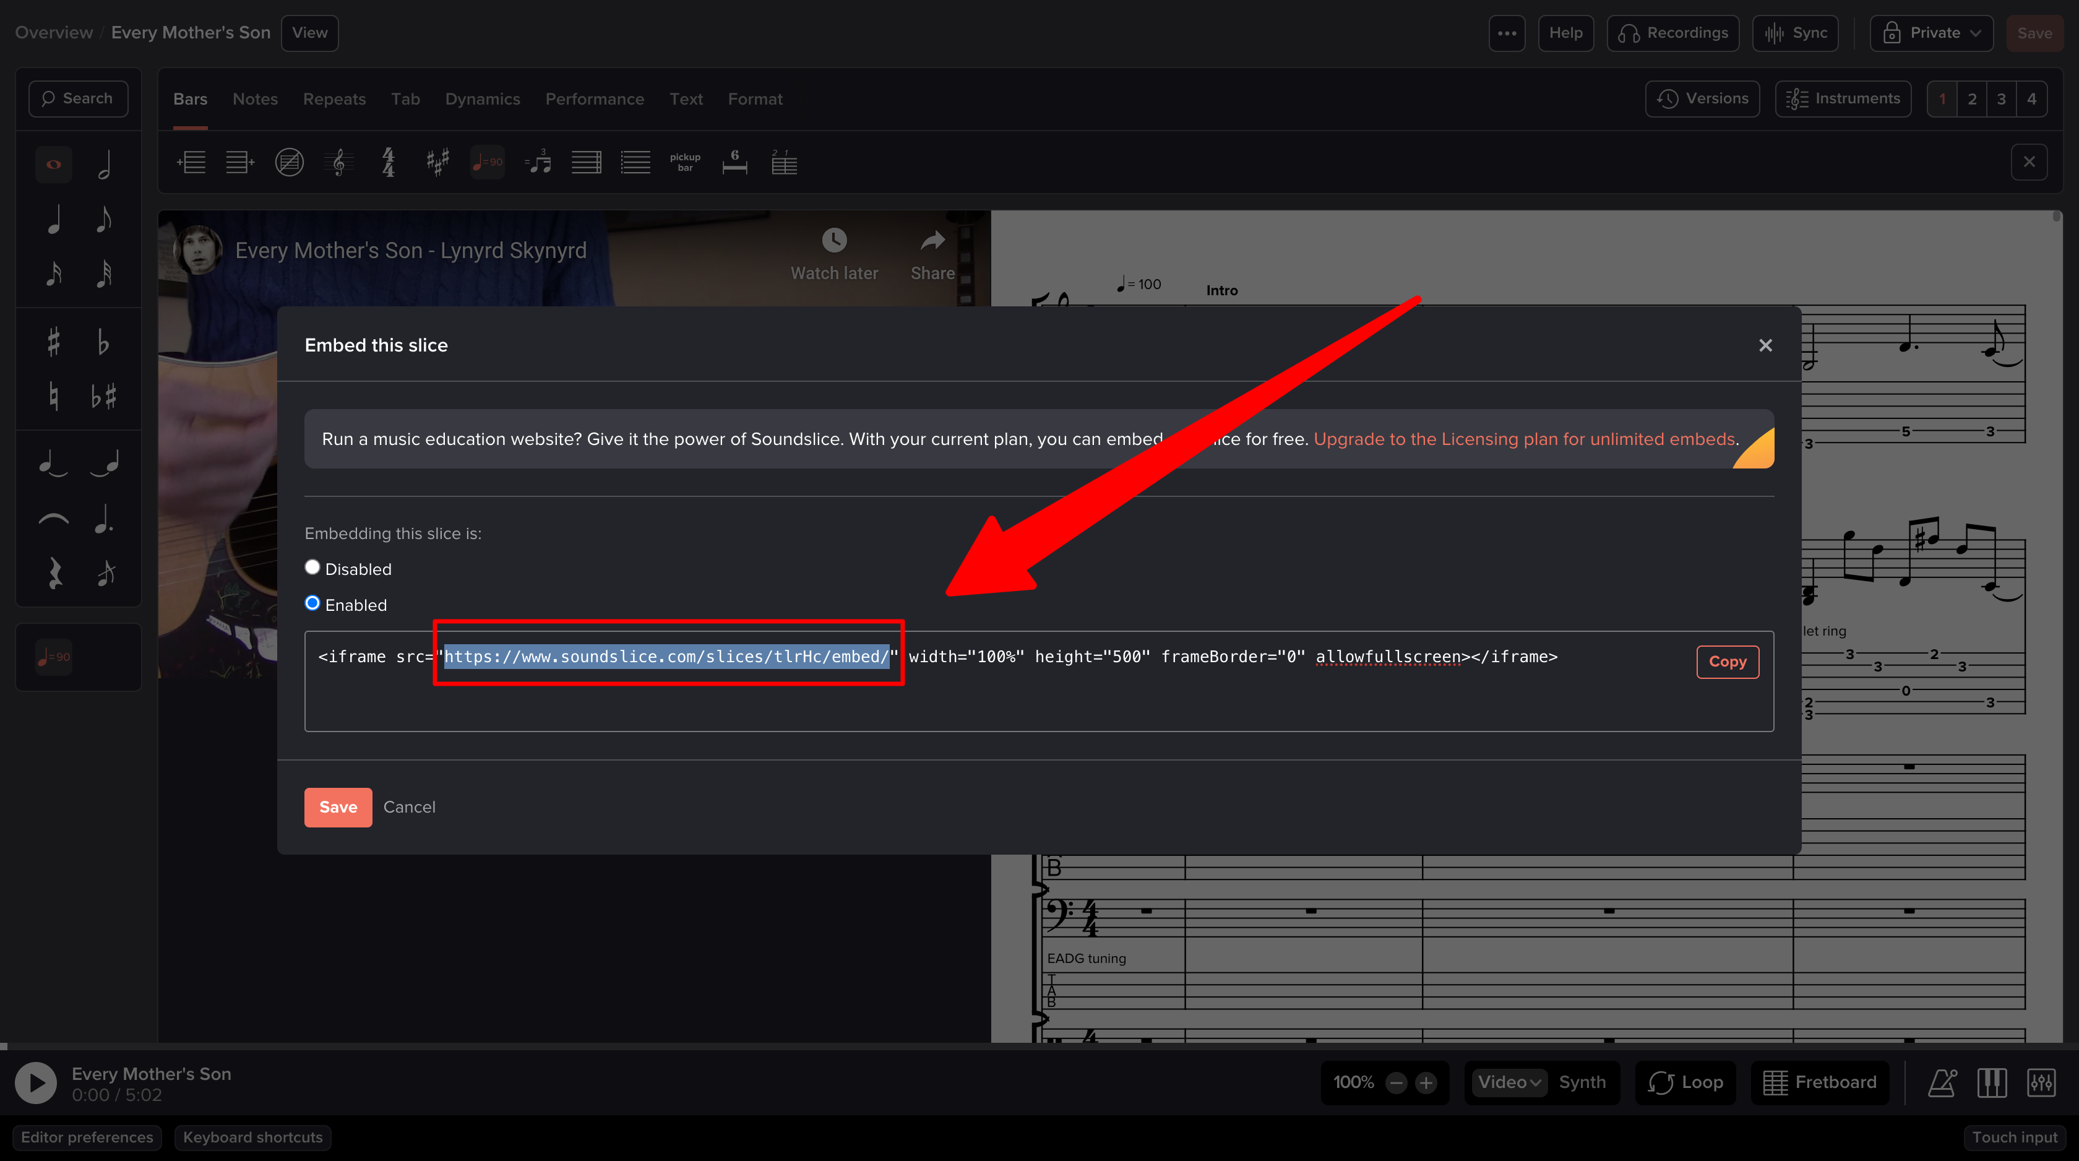Click the time signature 4/4 icon
The image size is (2079, 1161).
point(388,162)
